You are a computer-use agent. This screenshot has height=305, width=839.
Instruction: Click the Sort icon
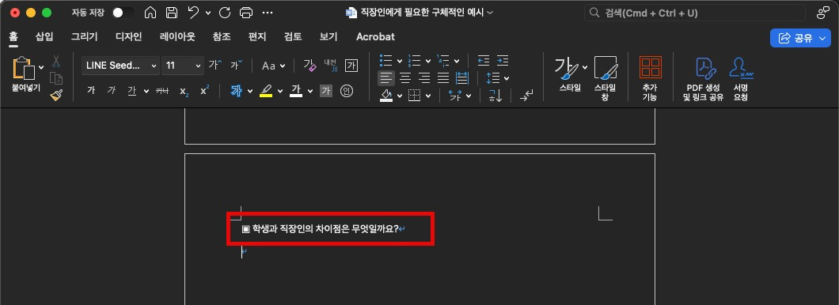tap(495, 96)
